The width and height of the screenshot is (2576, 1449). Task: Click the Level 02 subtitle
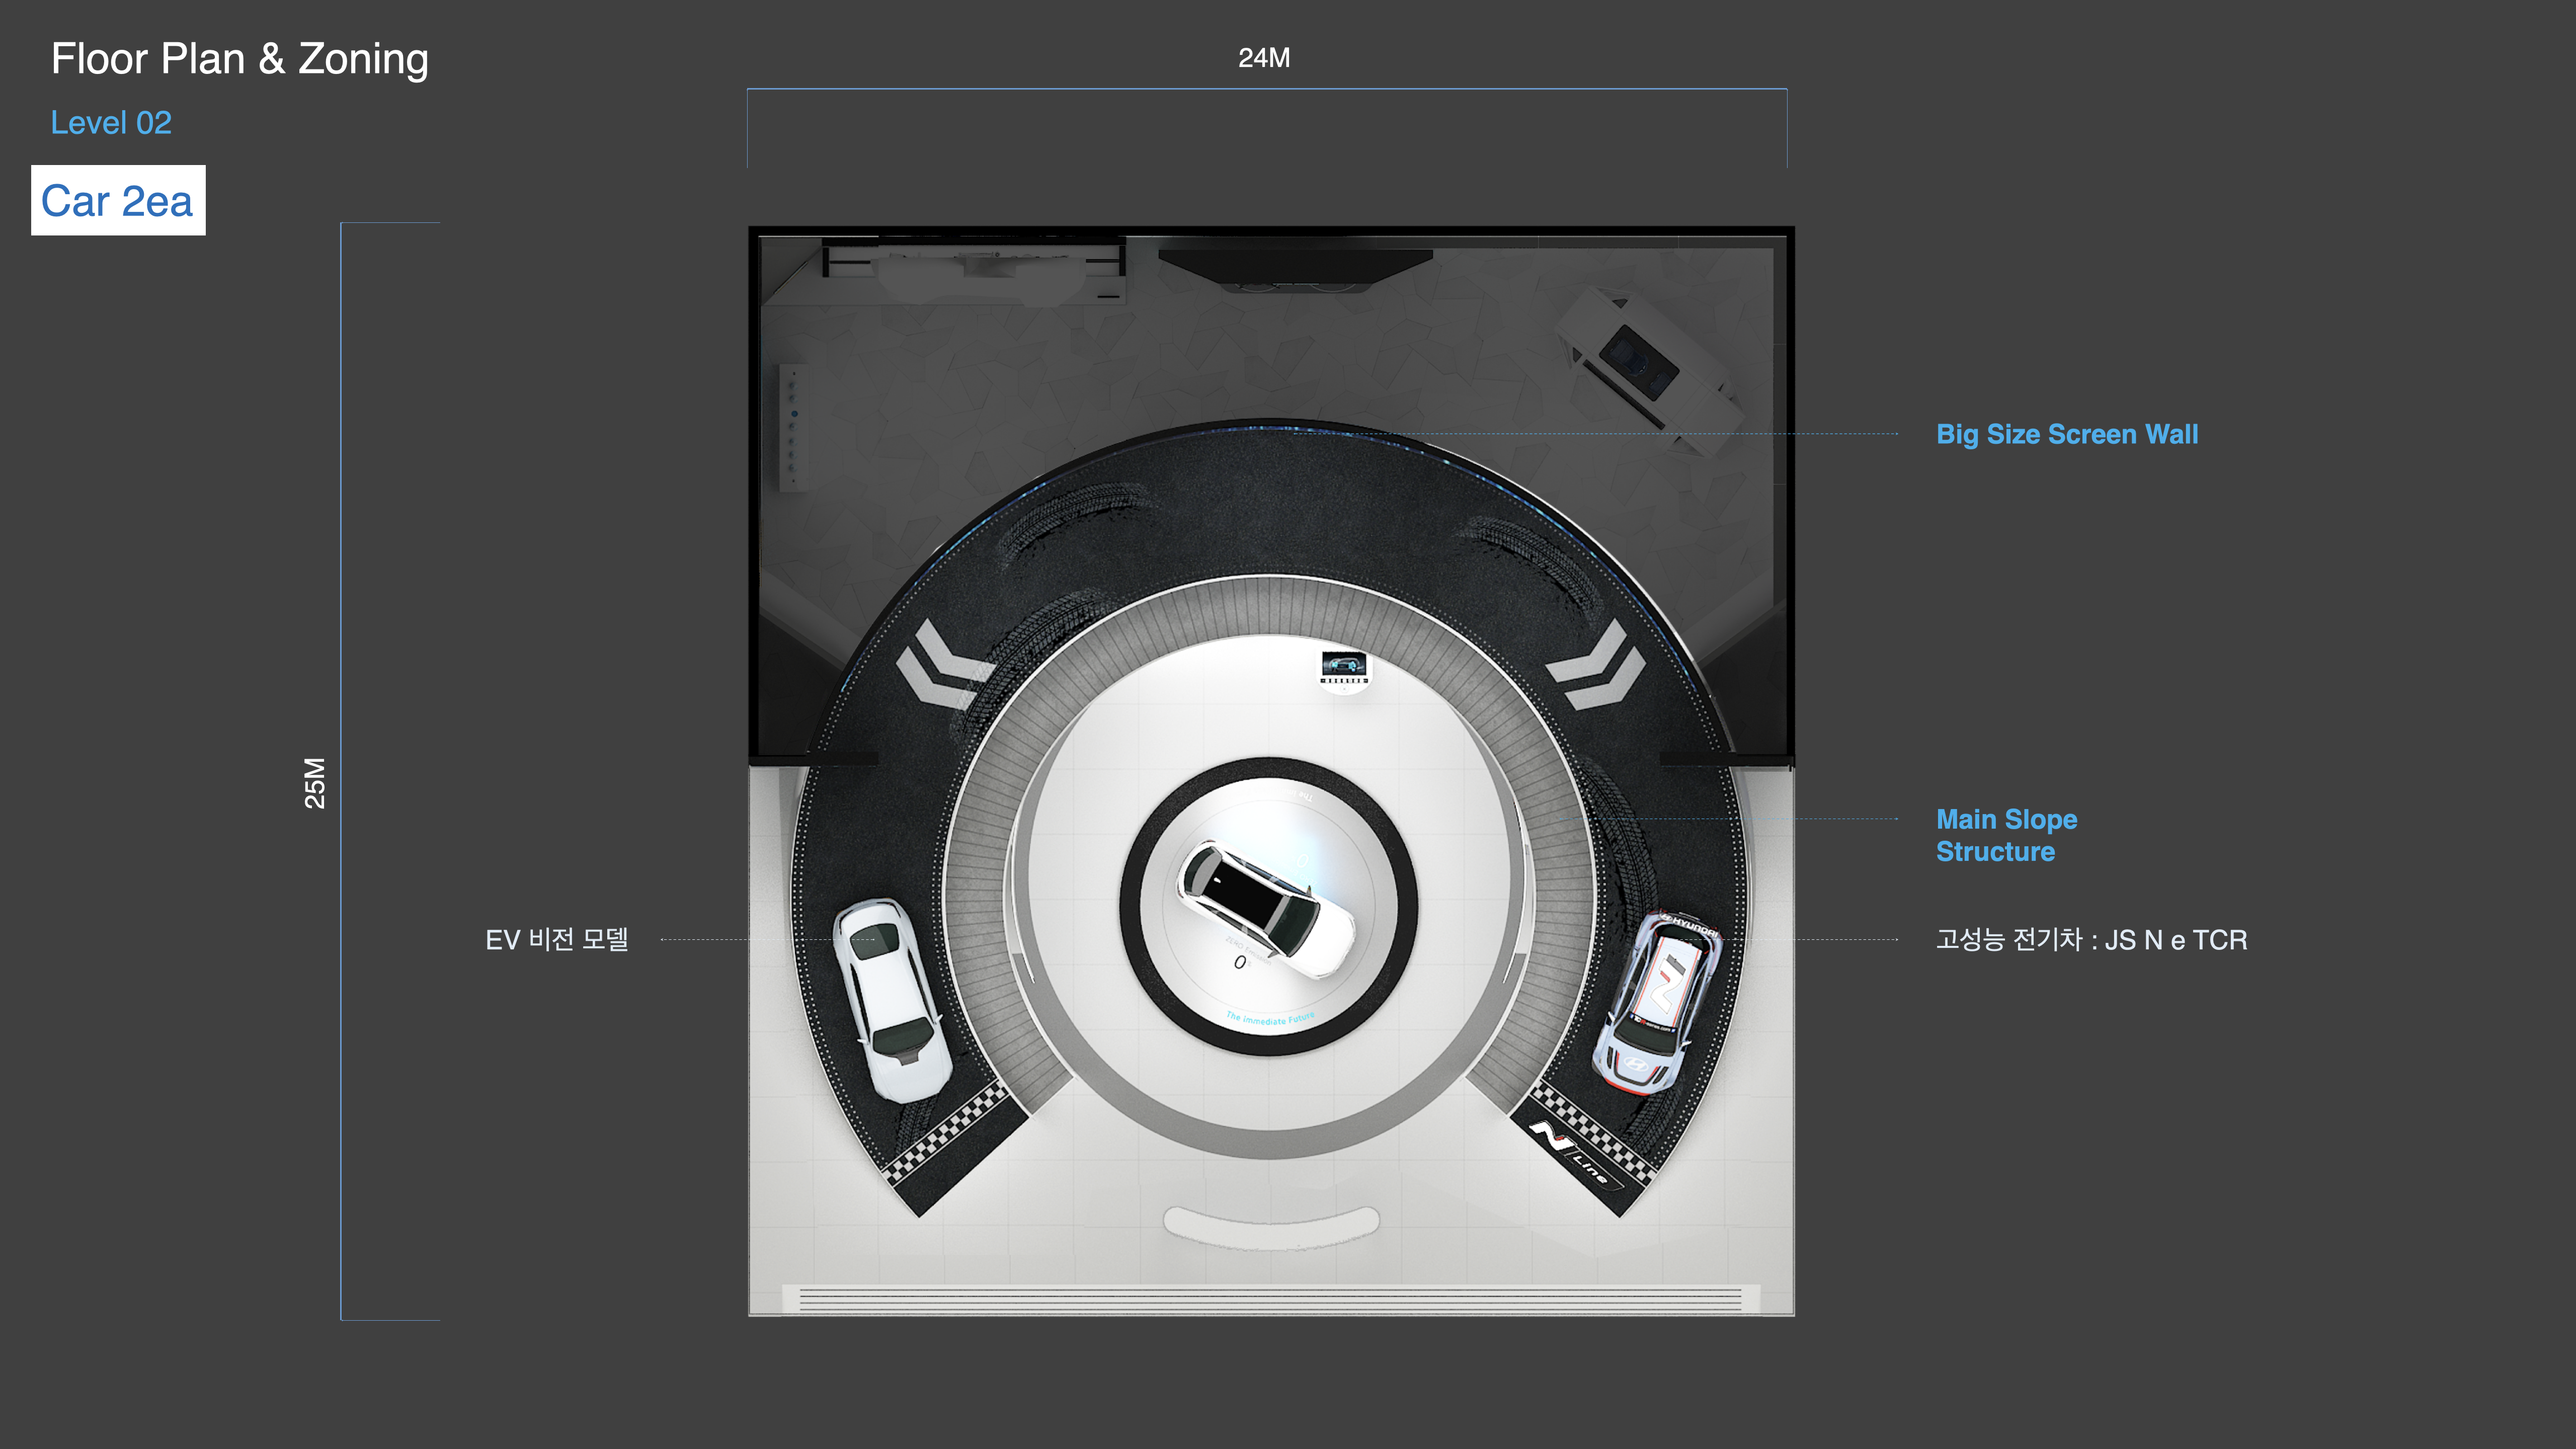[111, 123]
